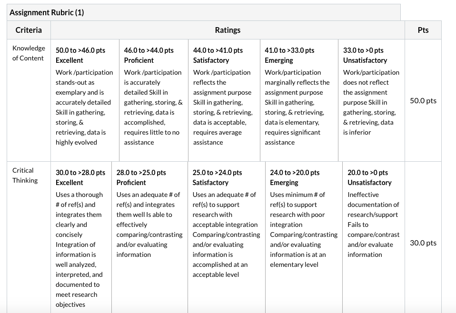Image resolution: width=456 pixels, height=313 pixels.
Task: Choose Satisfactory 44.0 to >41.0 pts rating
Action: coord(224,100)
